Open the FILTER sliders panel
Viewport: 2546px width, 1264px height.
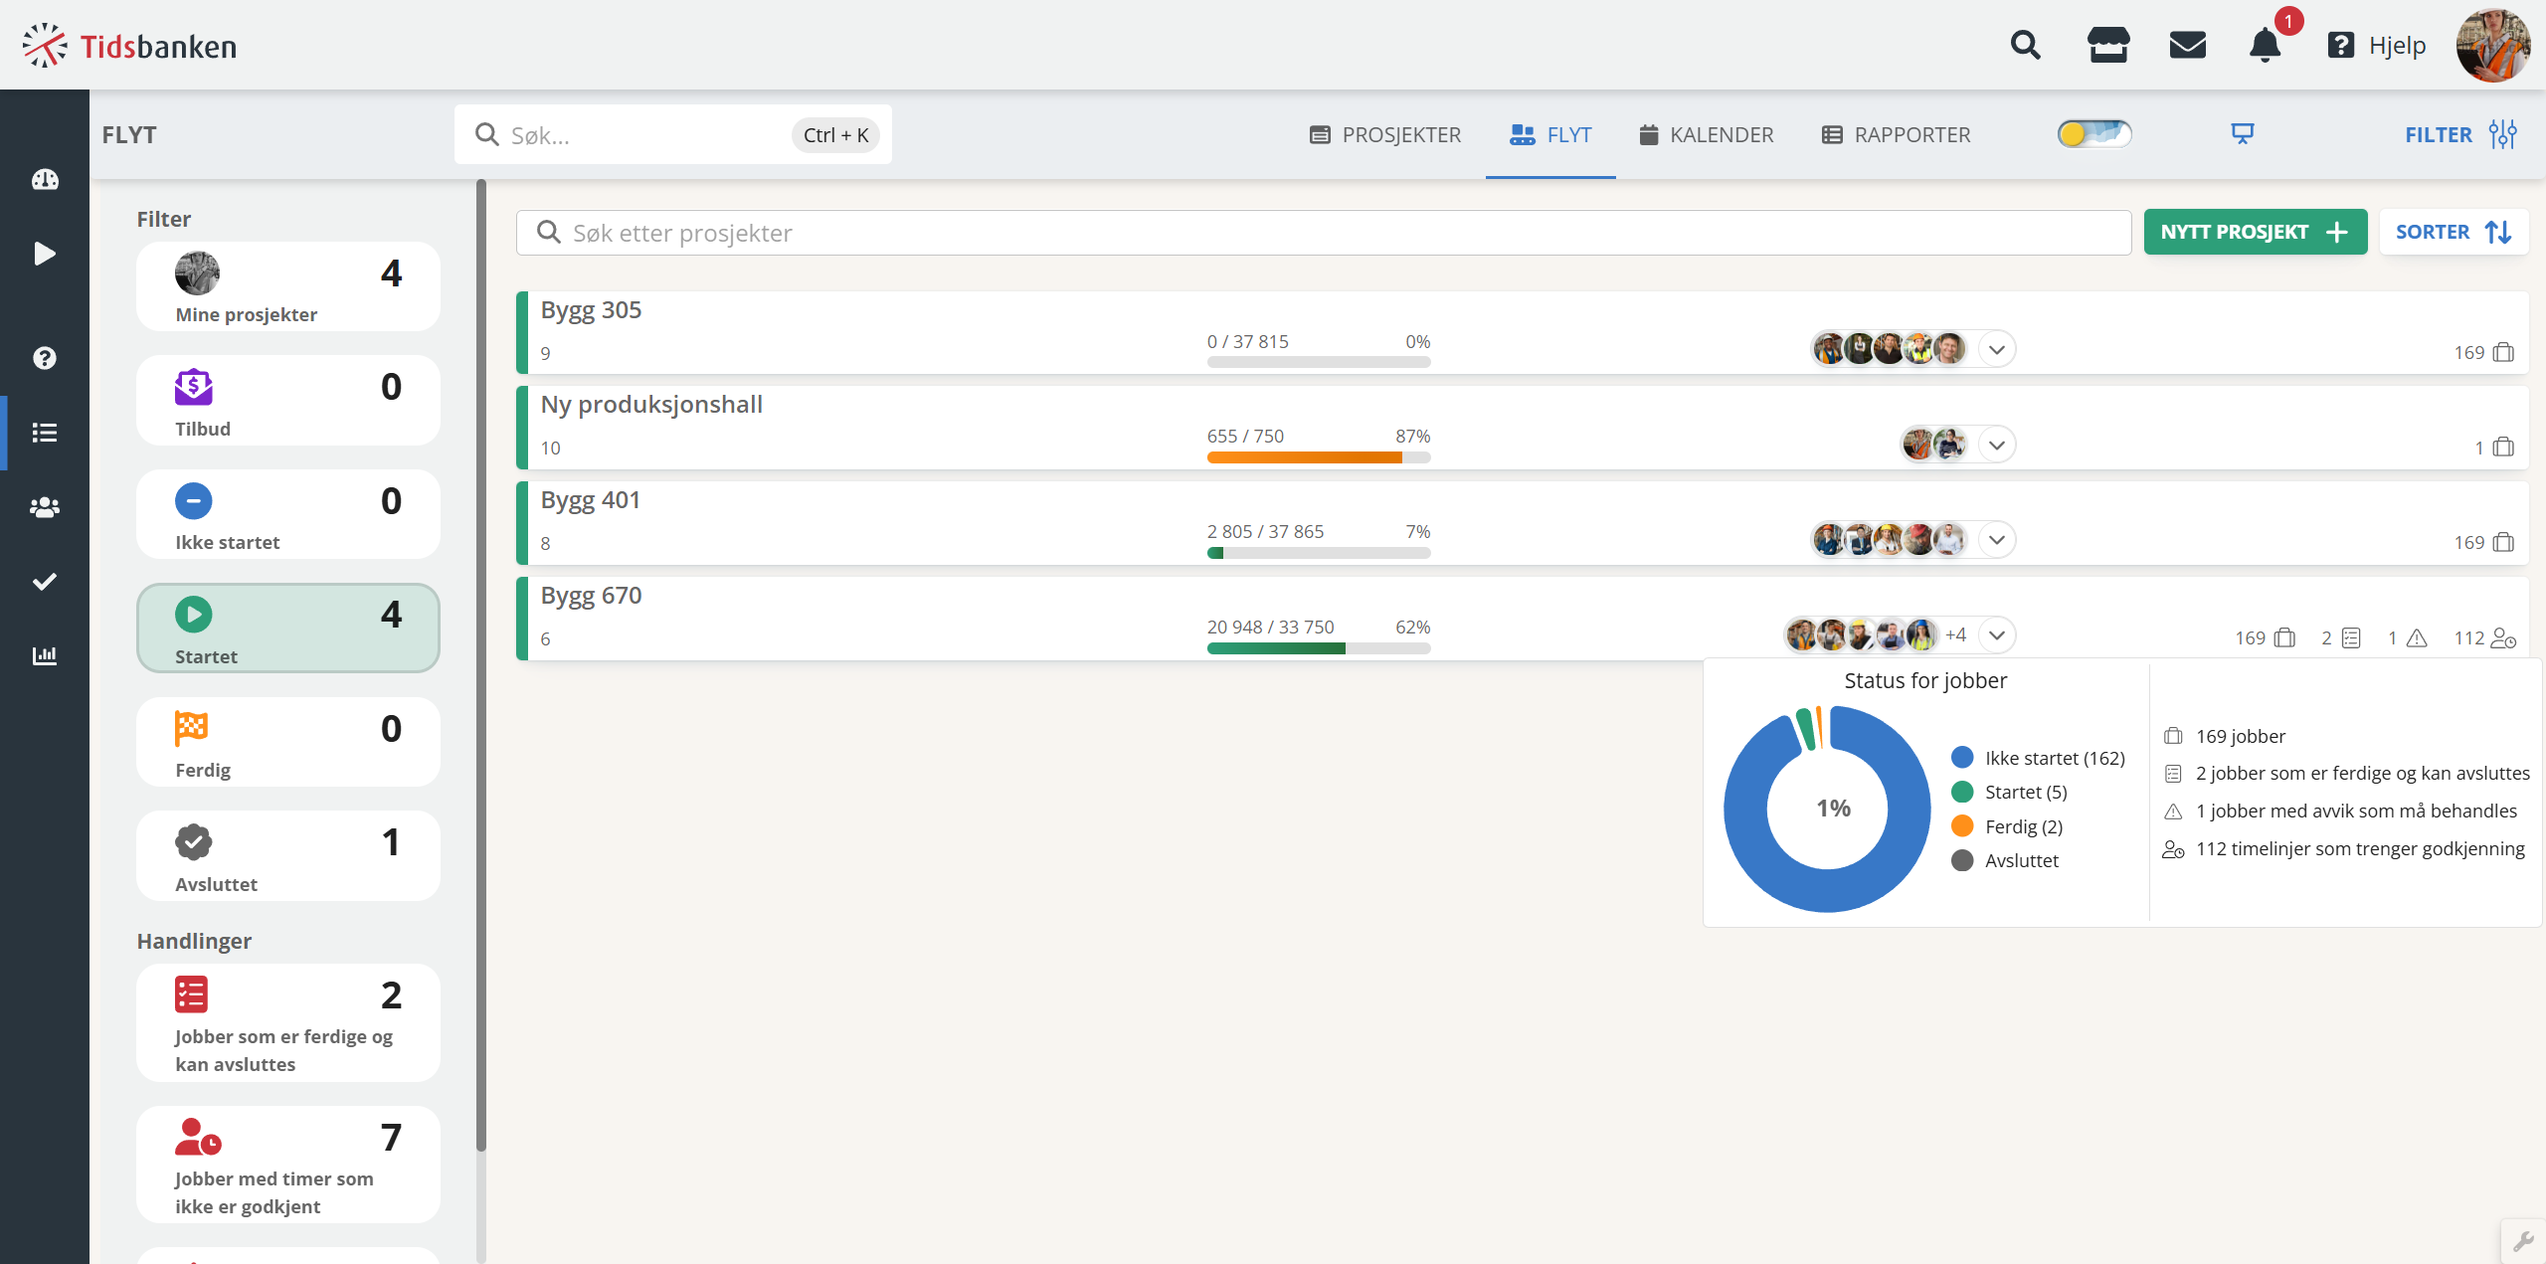click(2460, 134)
